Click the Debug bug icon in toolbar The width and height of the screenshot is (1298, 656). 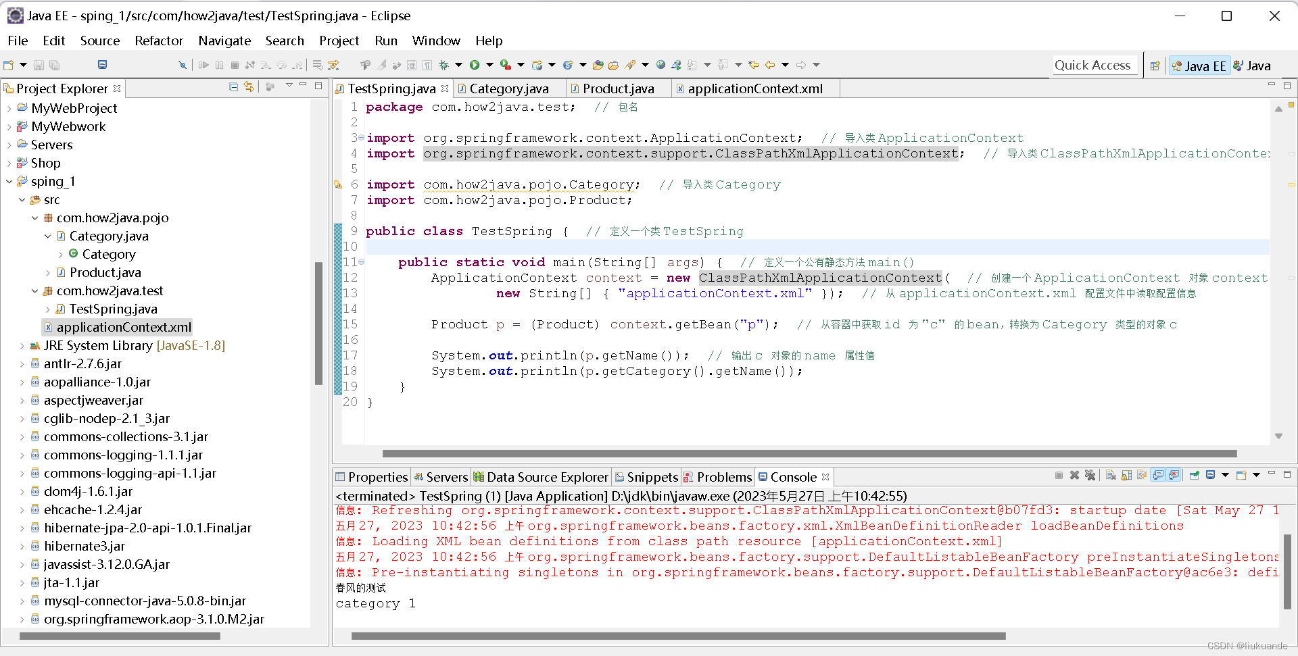point(443,65)
